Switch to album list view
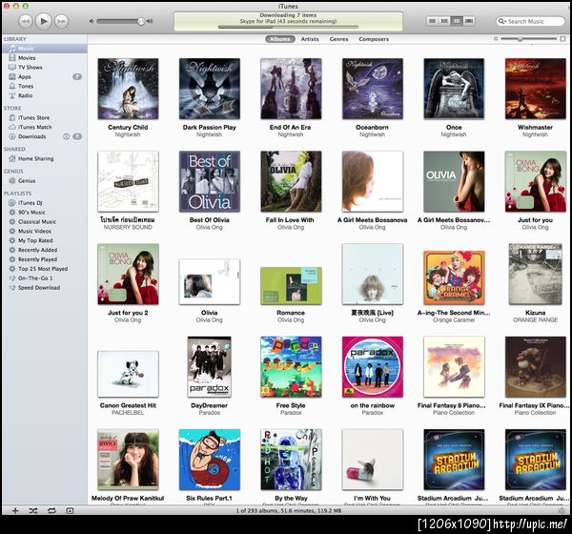 click(x=444, y=21)
